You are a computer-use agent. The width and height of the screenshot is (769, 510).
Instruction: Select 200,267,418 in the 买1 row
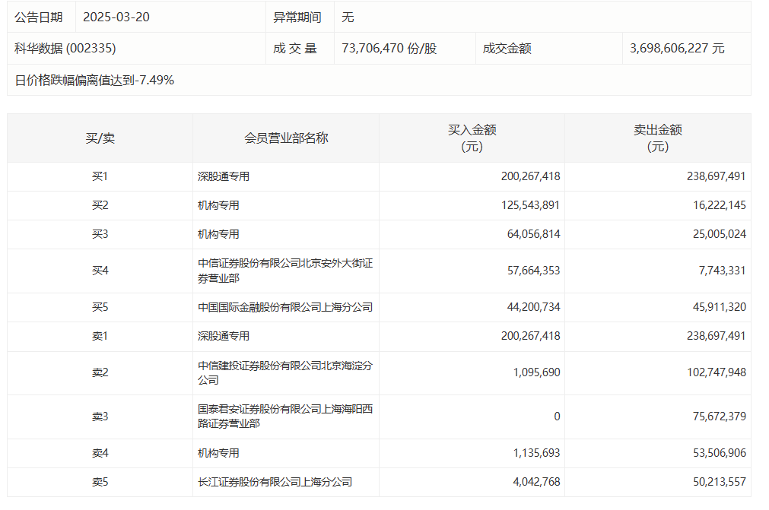(530, 176)
